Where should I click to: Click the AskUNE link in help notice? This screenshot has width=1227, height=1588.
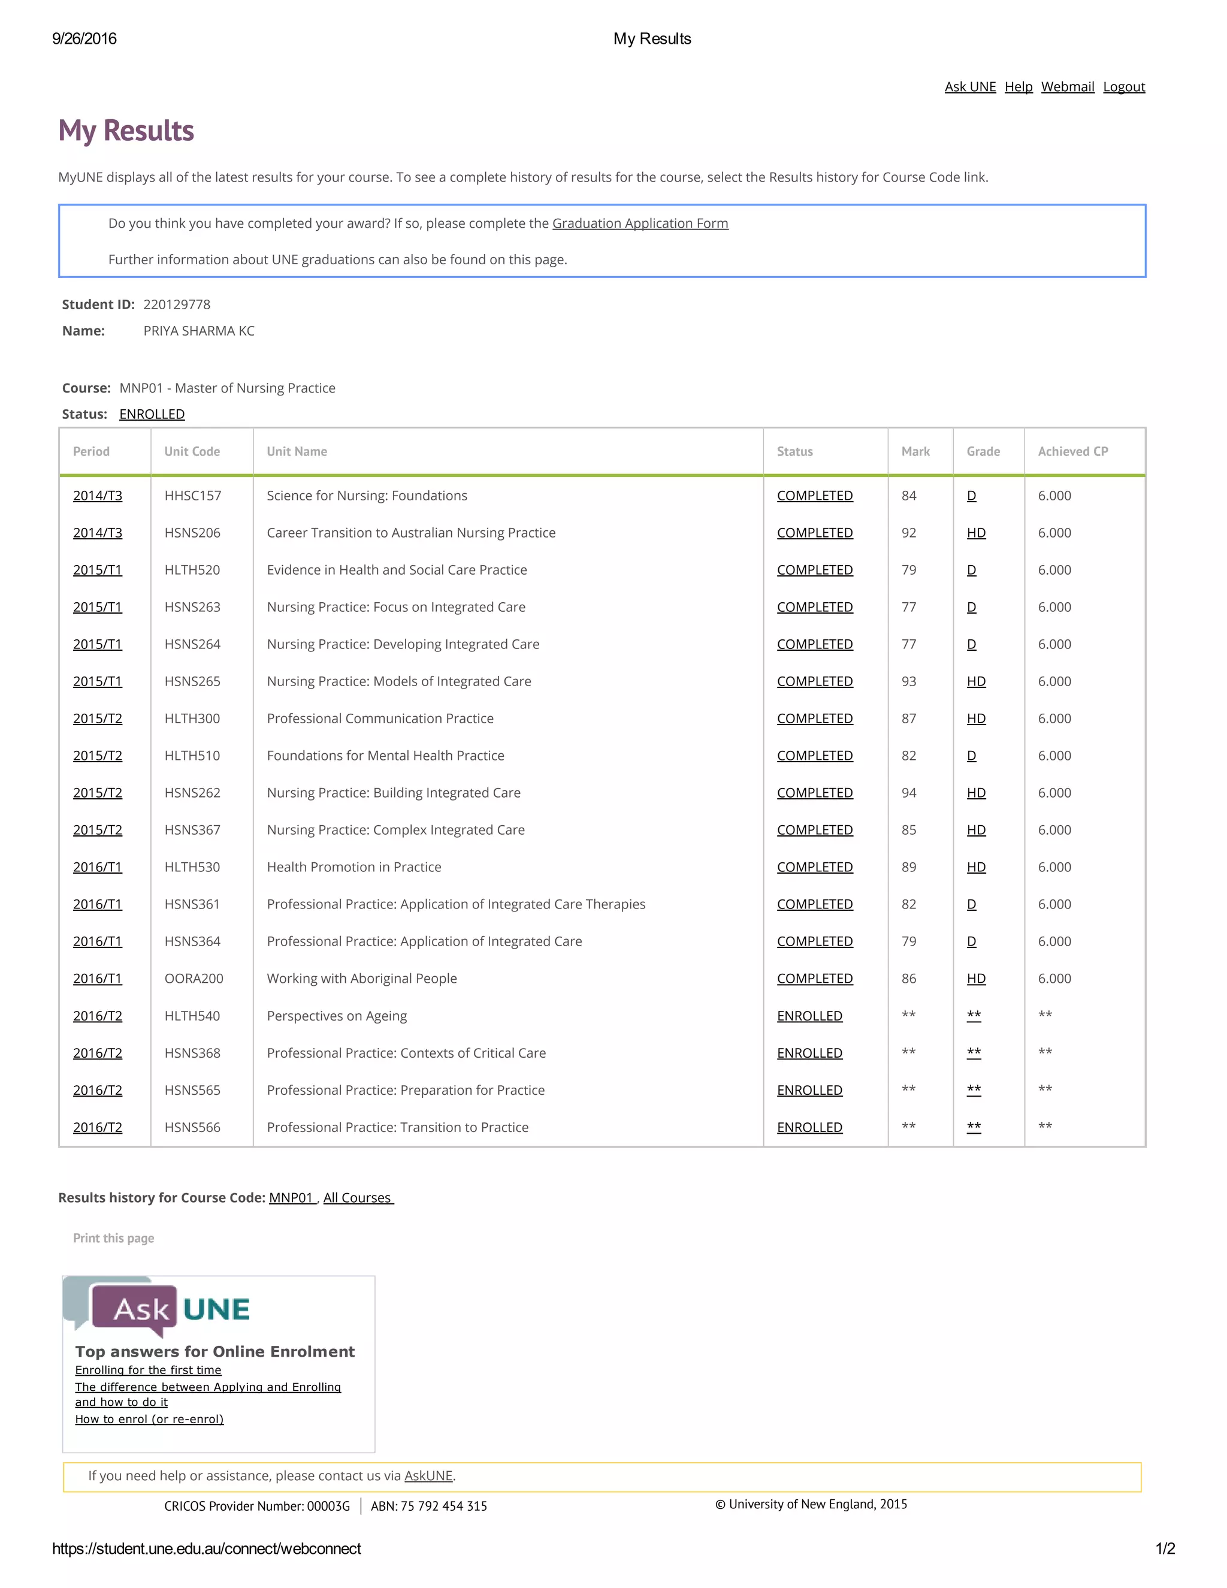point(428,1475)
